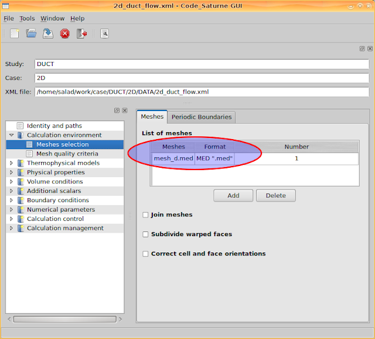Enable Subdivide warped faces checkbox
This screenshot has width=375, height=339.
[x=145, y=234]
